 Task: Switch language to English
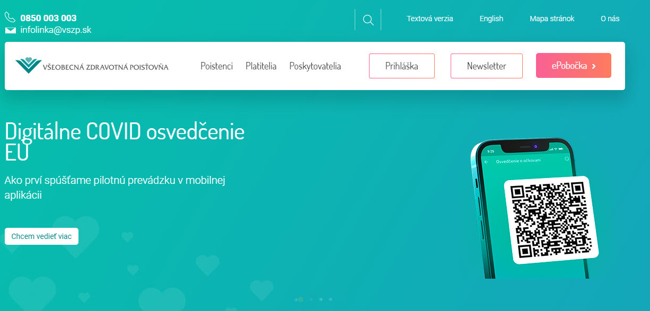click(491, 19)
